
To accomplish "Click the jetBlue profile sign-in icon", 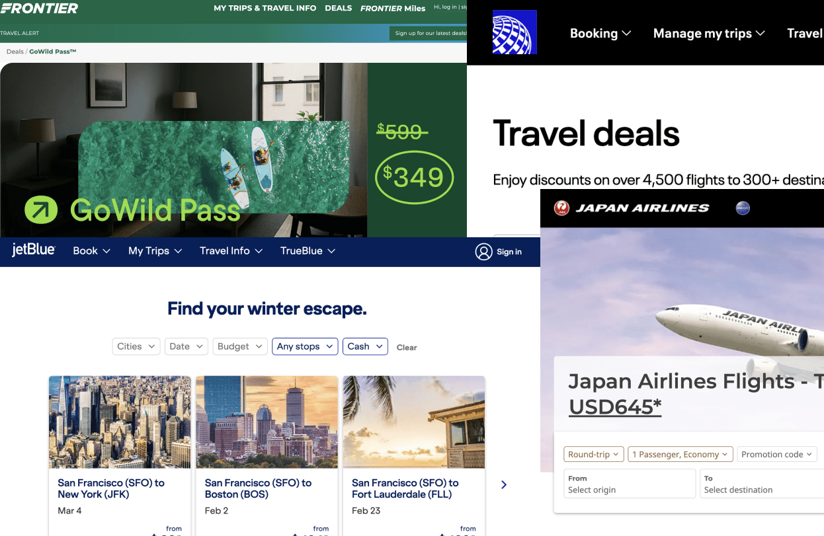I will pos(483,252).
